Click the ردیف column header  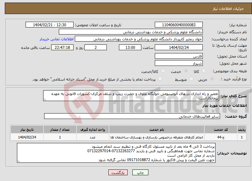[242, 130]
